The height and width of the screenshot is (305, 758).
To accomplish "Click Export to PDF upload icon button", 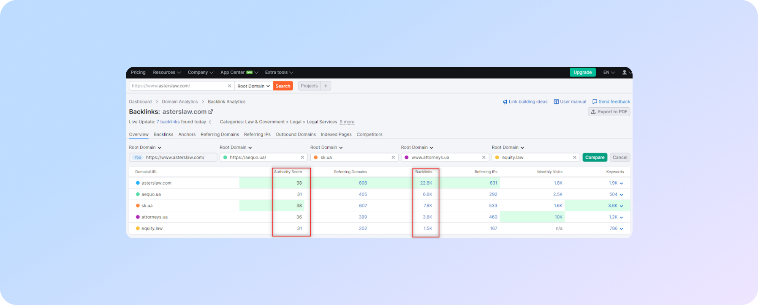I will coord(609,112).
